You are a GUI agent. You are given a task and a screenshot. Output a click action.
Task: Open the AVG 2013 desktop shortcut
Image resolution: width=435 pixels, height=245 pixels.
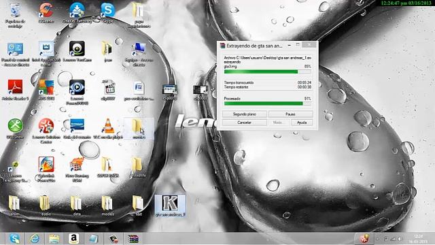46,91
